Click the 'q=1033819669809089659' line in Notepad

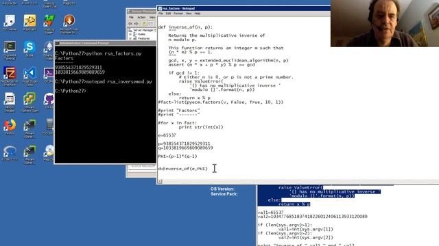click(x=185, y=148)
